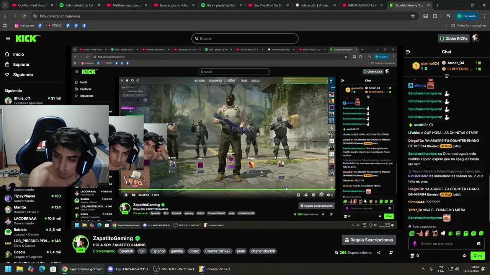Open LOS_PIBESDELPEN channel in sidebar

pyautogui.click(x=33, y=243)
